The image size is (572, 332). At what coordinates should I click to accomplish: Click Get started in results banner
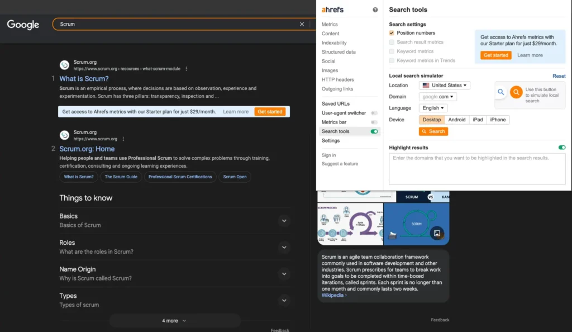click(270, 112)
